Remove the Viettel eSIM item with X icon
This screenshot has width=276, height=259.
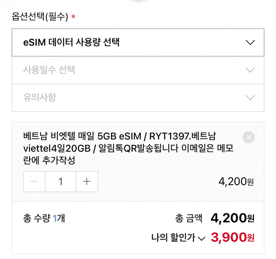pyautogui.click(x=249, y=137)
